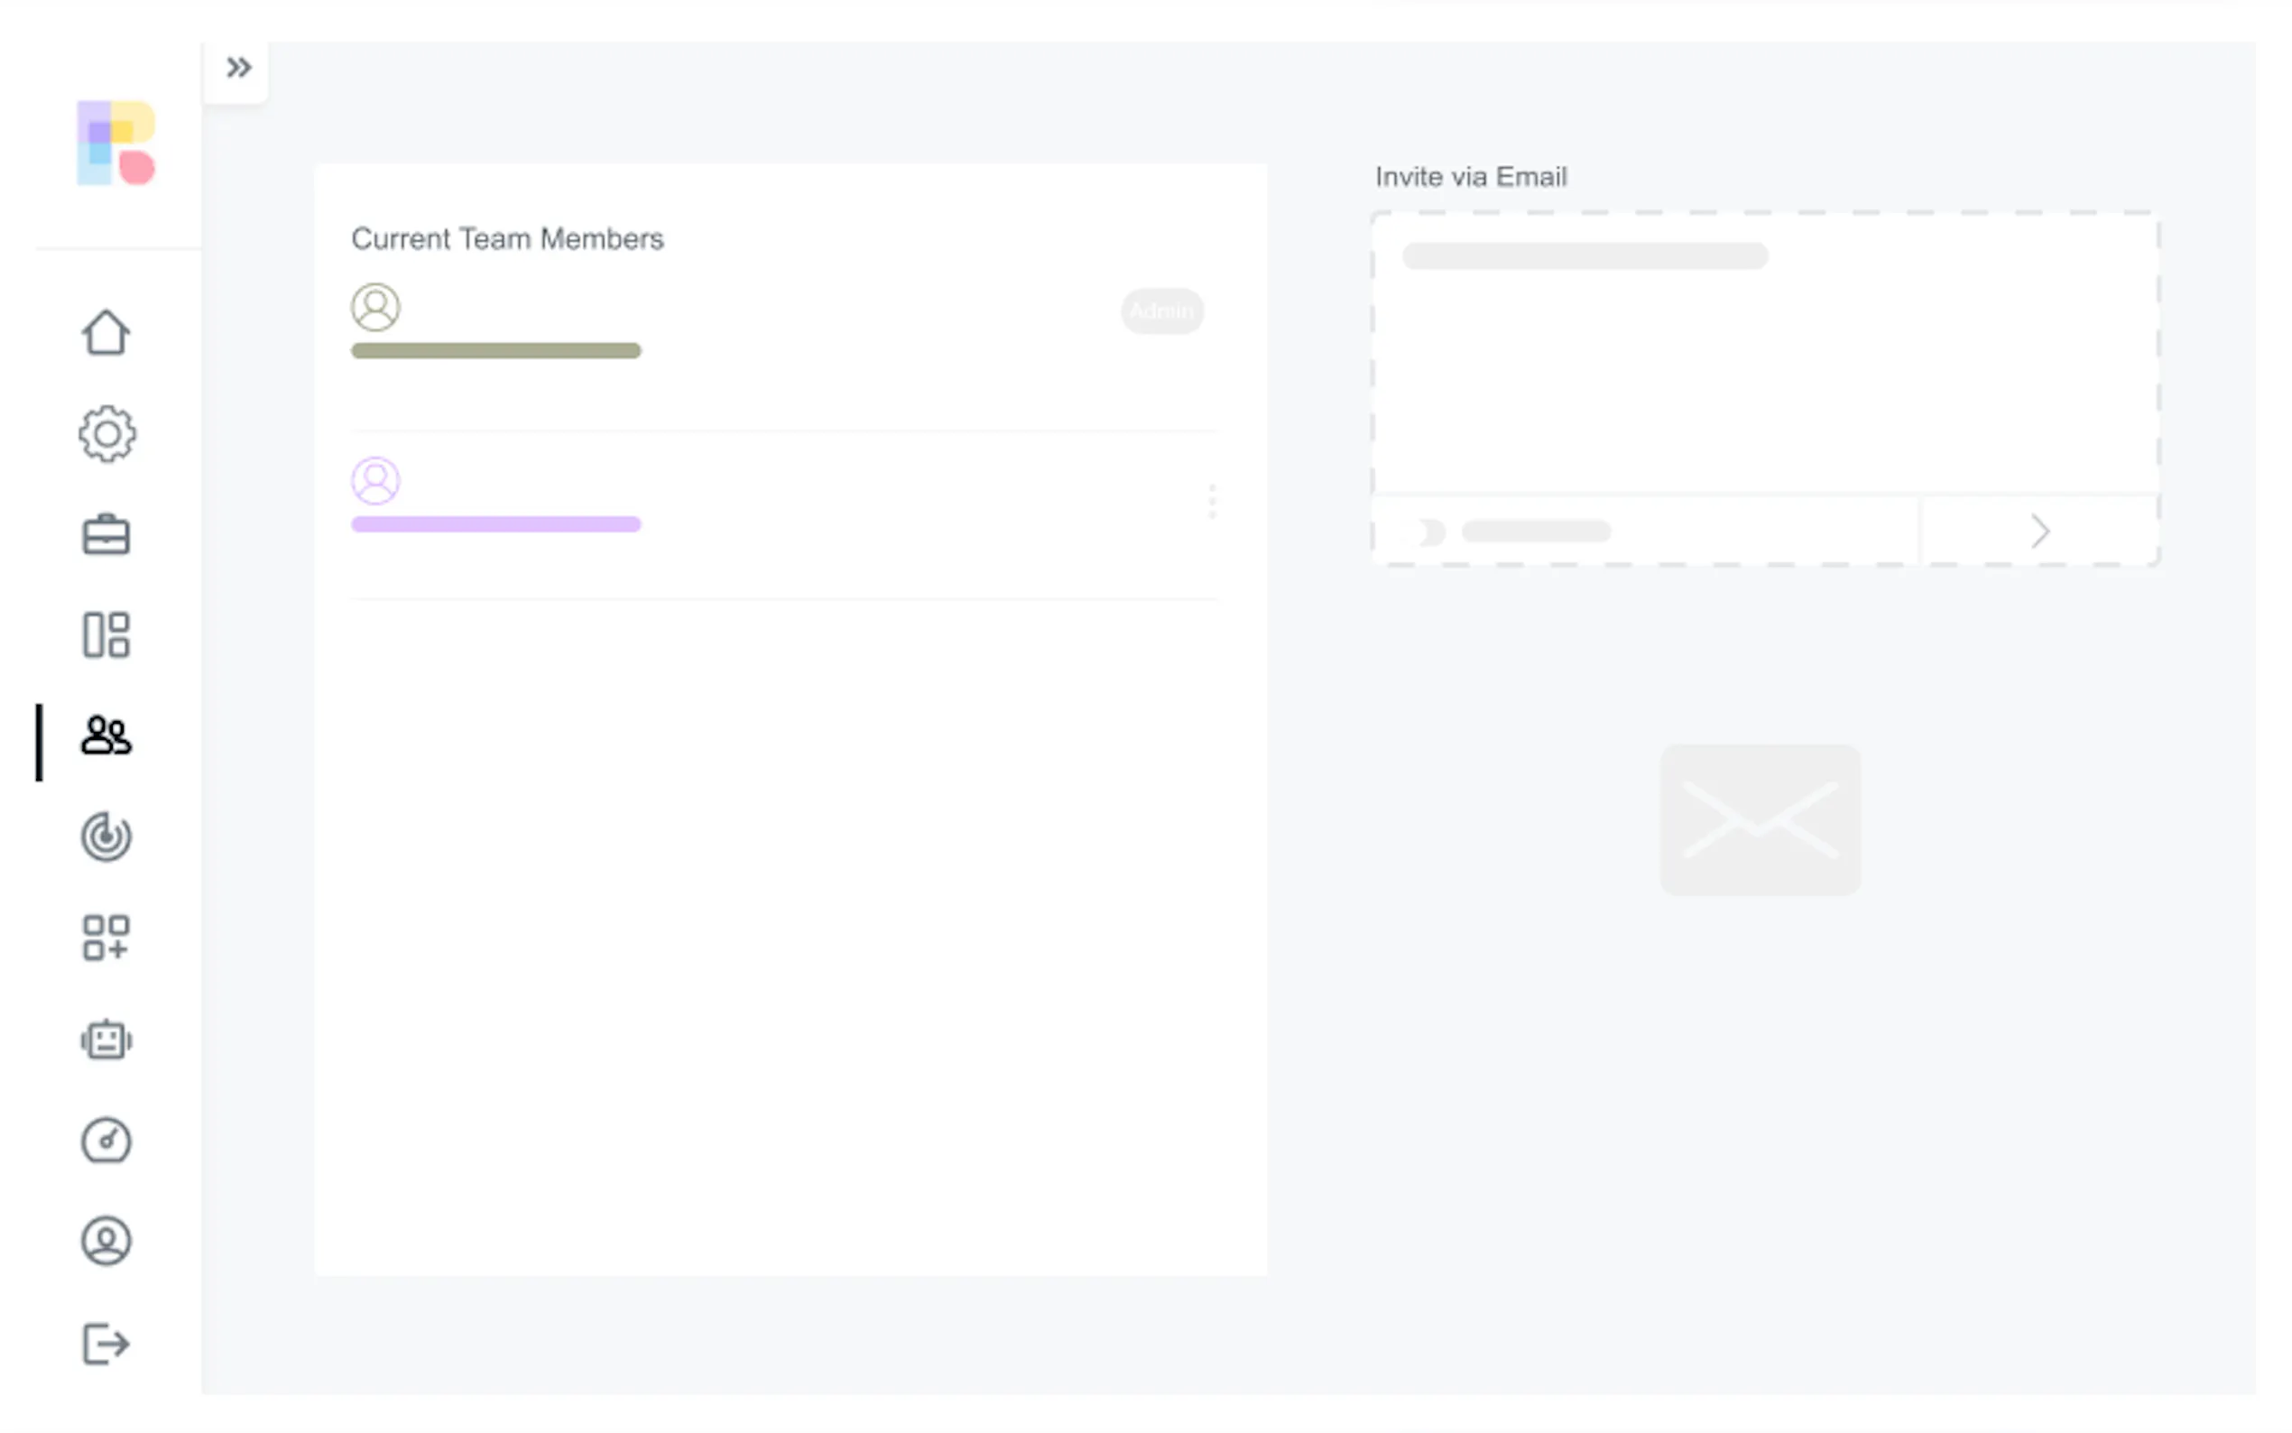
Task: Click the purple avatar of second member
Action: click(x=375, y=480)
